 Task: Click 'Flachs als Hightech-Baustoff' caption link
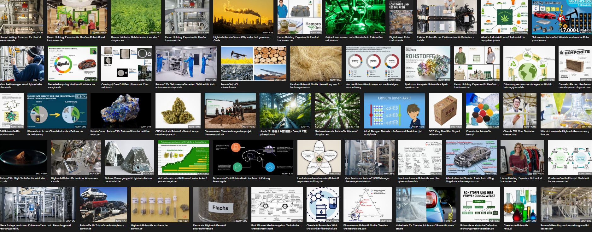[x=209, y=225]
